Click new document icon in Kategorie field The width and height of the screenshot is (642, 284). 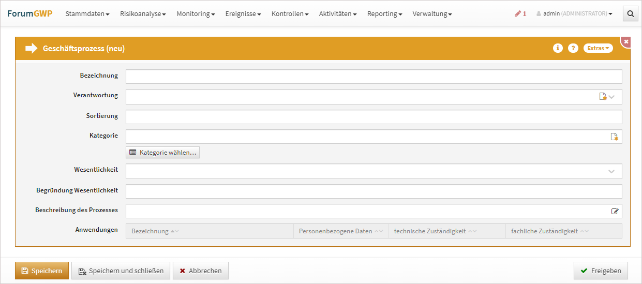tap(614, 137)
